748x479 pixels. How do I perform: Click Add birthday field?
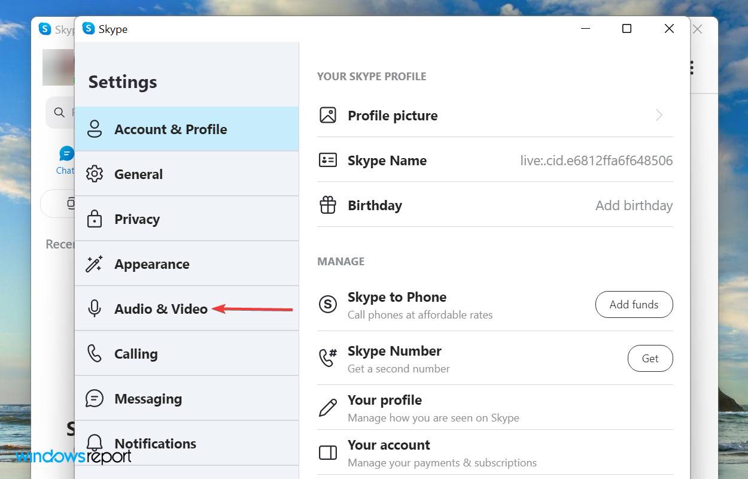point(634,205)
